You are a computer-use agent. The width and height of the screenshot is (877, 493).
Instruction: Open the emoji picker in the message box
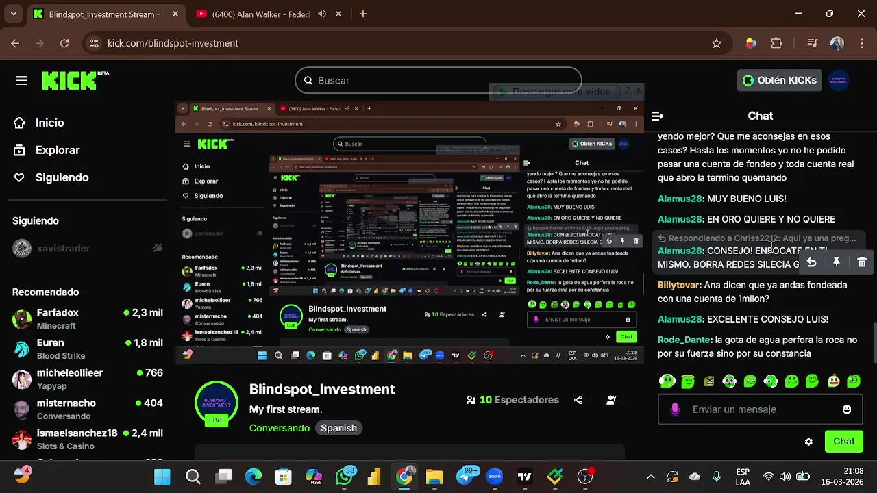(x=847, y=409)
